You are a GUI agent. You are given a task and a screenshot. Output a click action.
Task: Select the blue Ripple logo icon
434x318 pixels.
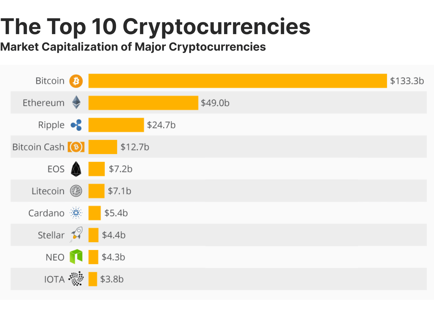pyautogui.click(x=76, y=125)
